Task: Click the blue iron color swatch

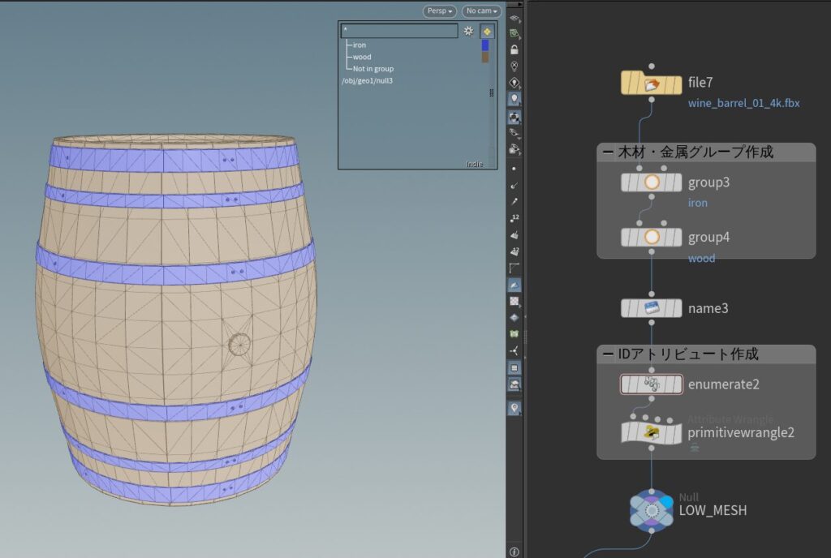Action: 485,45
